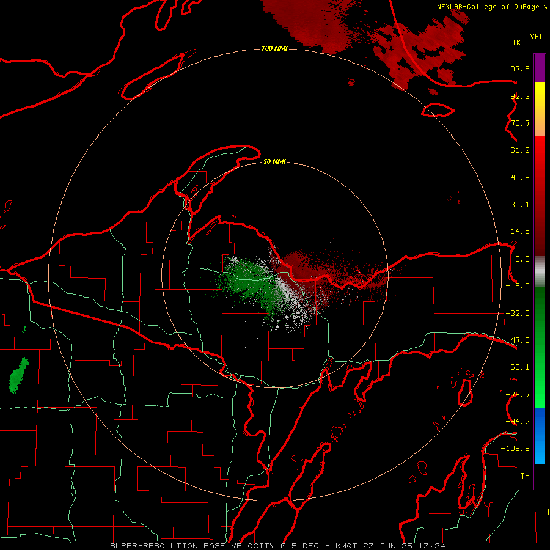The width and height of the screenshot is (550, 550).
Task: Select the -32.0 velocity scale value
Action: tap(518, 313)
